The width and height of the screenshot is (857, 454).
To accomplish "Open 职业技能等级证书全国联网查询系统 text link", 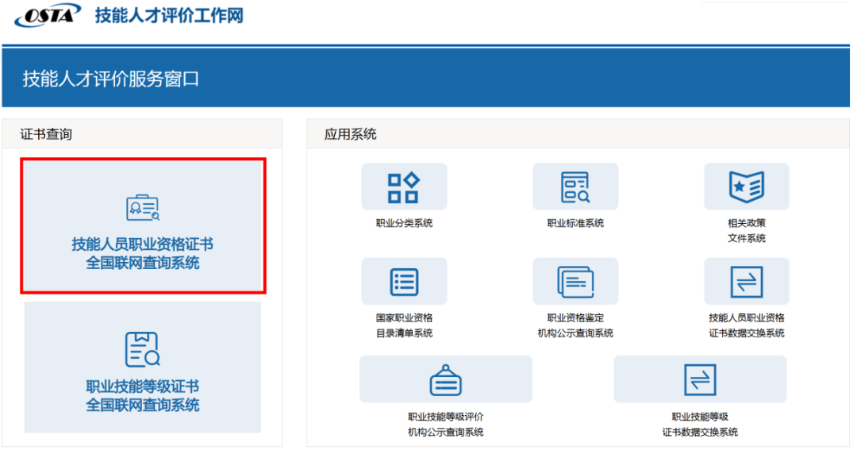I will pyautogui.click(x=143, y=395).
